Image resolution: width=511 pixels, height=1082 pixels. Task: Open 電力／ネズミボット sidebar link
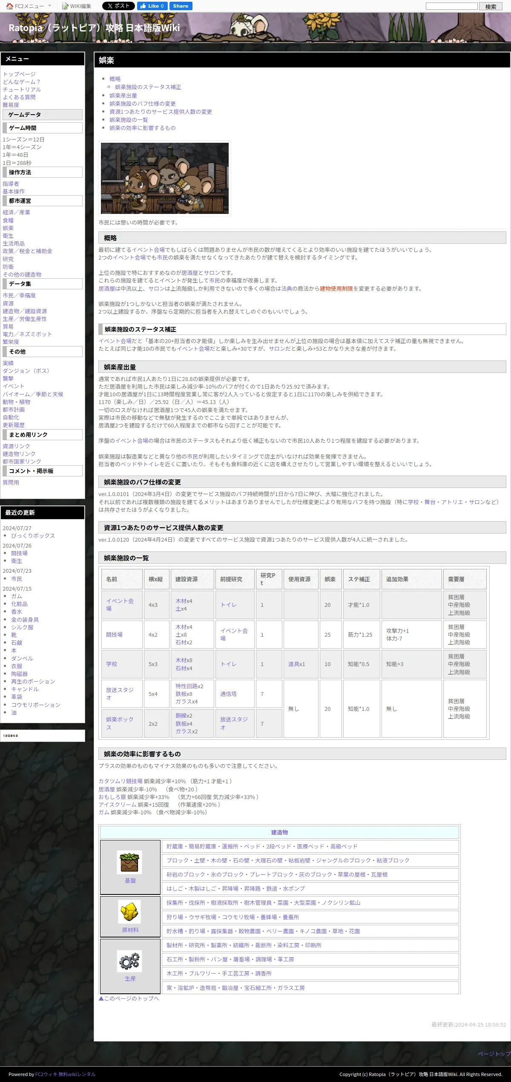click(27, 334)
